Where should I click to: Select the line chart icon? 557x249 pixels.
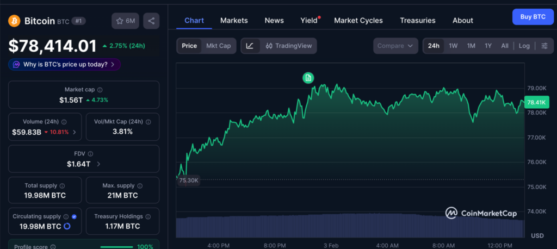pyautogui.click(x=250, y=46)
